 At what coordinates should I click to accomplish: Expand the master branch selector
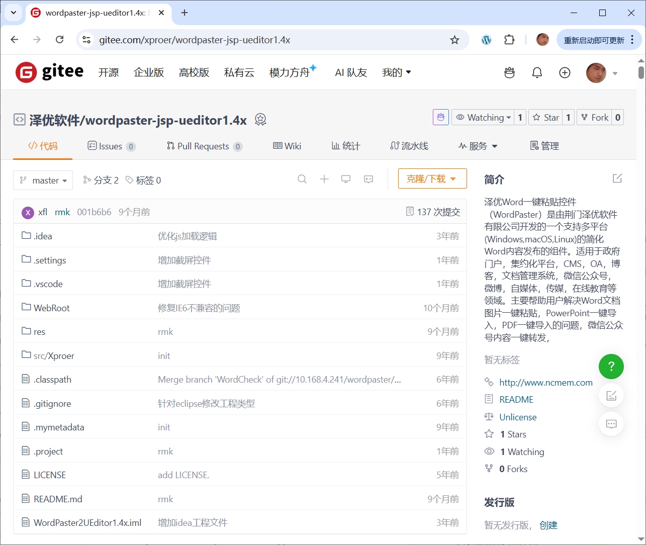point(43,180)
